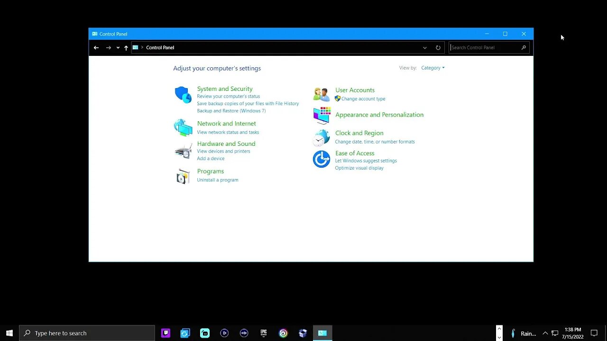
Task: Minimize the Control Panel window
Action: [487, 34]
